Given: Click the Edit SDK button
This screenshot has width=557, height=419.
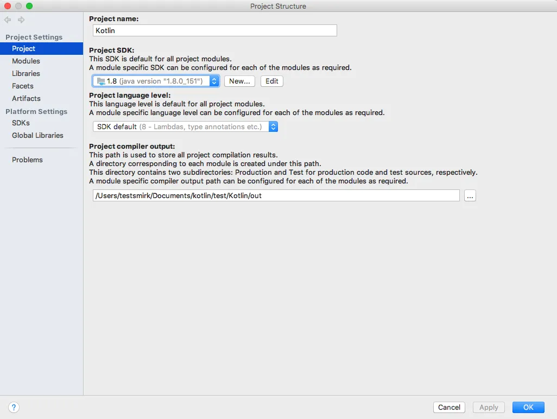Looking at the screenshot, I should click(x=272, y=81).
